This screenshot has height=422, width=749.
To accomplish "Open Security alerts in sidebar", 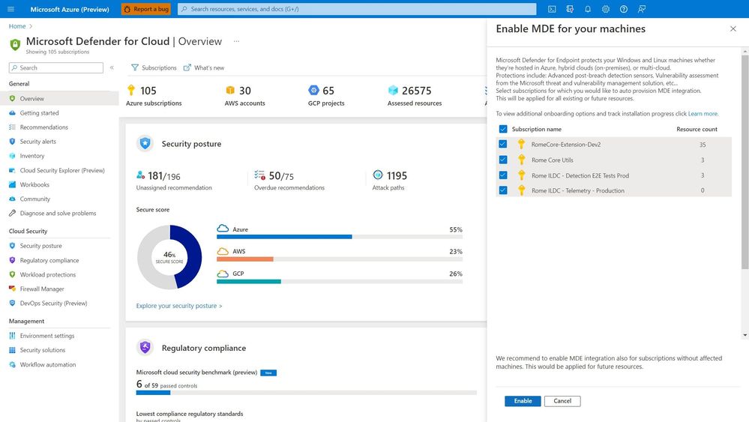I will point(37,142).
